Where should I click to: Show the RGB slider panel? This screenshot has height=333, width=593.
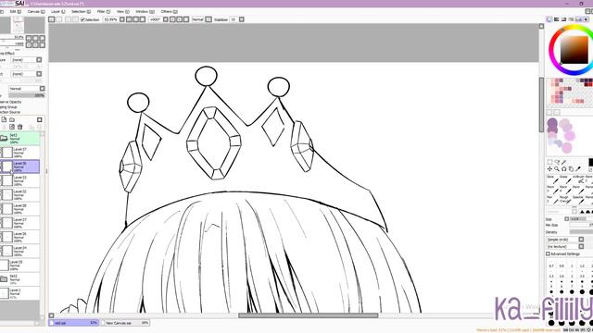pyautogui.click(x=557, y=19)
